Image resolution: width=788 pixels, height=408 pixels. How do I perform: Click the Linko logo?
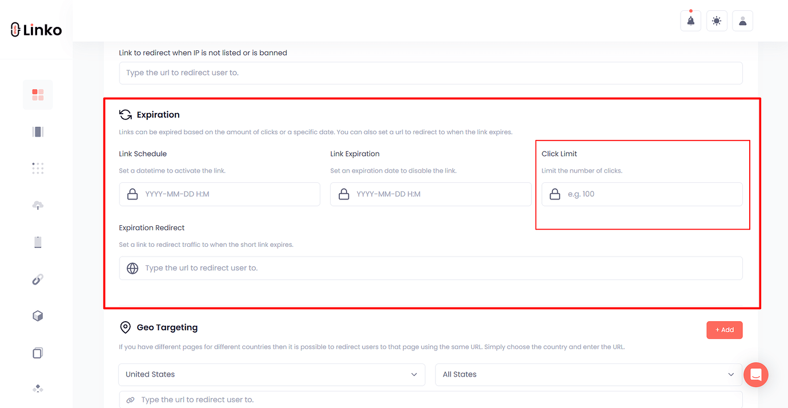pos(35,29)
